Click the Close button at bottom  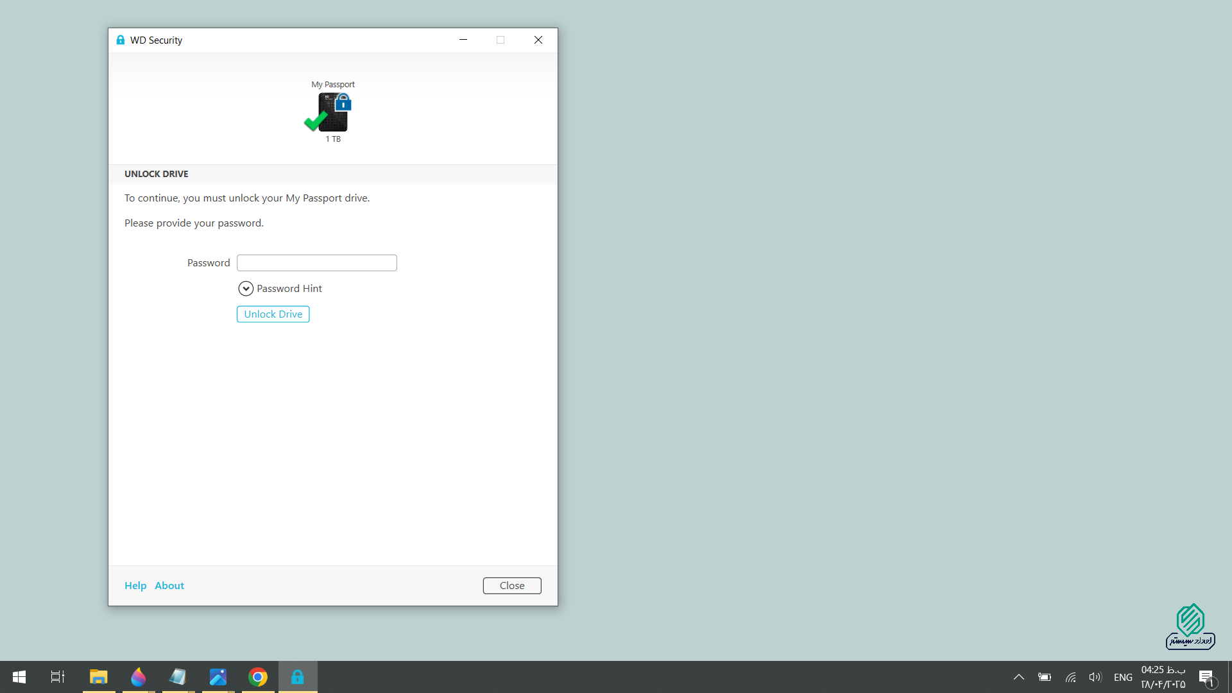[x=512, y=585]
